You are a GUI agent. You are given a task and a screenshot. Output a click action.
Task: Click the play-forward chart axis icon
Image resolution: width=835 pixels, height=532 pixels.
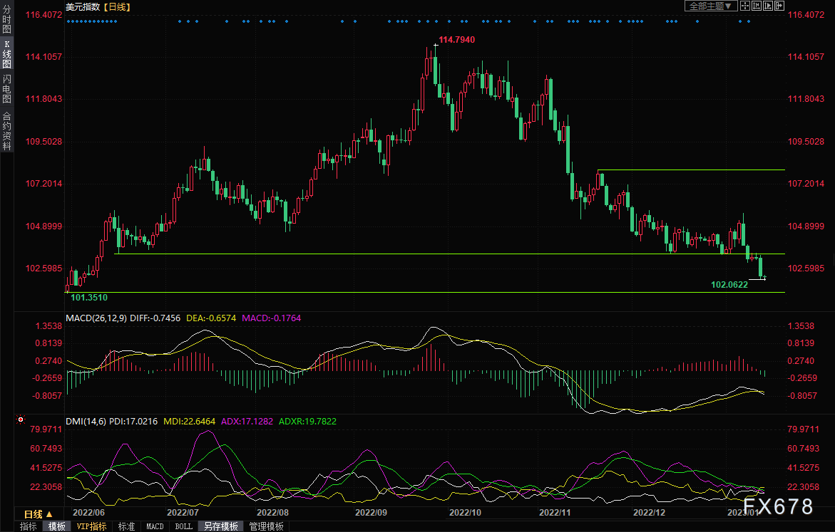(768, 6)
